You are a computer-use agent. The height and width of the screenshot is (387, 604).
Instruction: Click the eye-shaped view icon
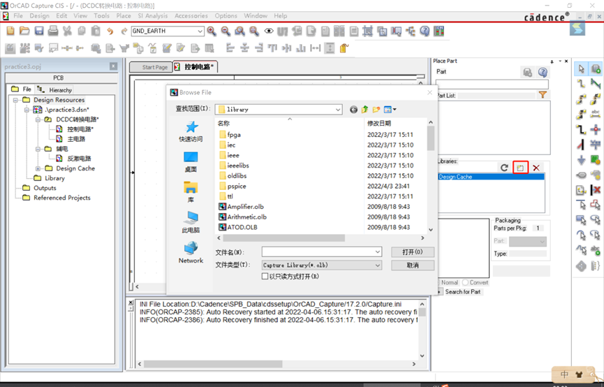269,31
